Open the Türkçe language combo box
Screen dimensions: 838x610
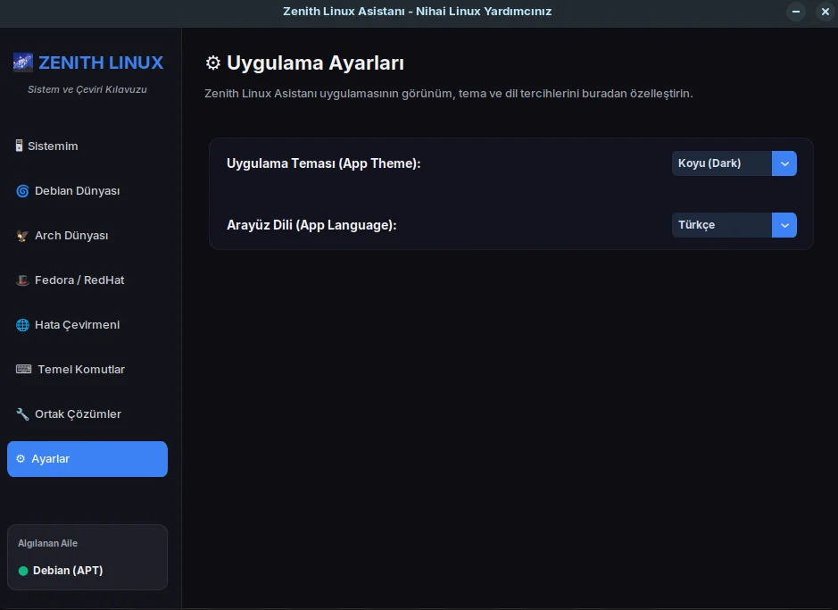(734, 225)
